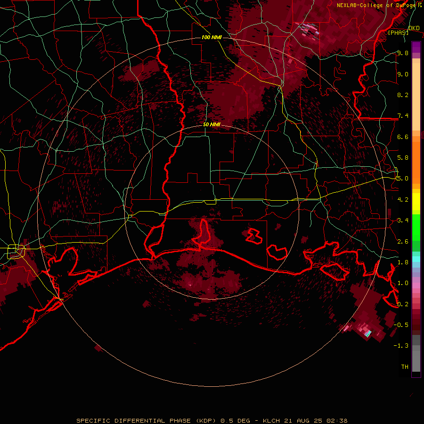Click the 50 NMI range ring label
This screenshot has height=424, width=424.
(212, 125)
